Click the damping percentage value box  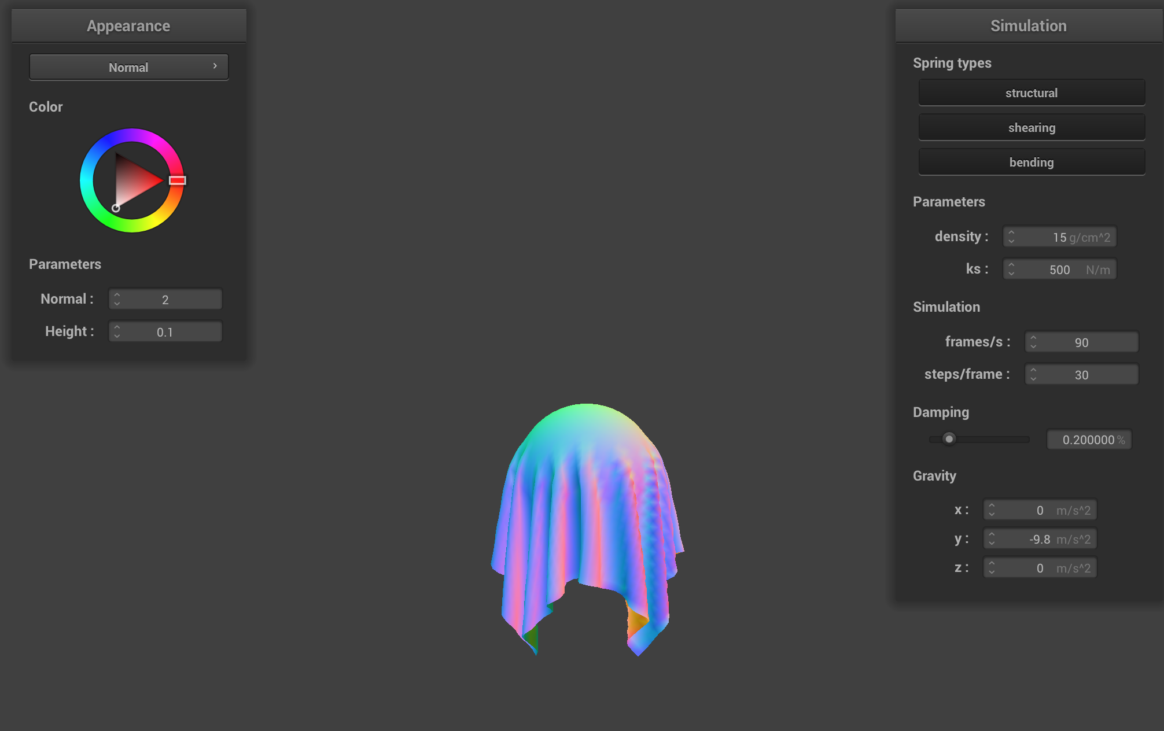click(x=1089, y=440)
